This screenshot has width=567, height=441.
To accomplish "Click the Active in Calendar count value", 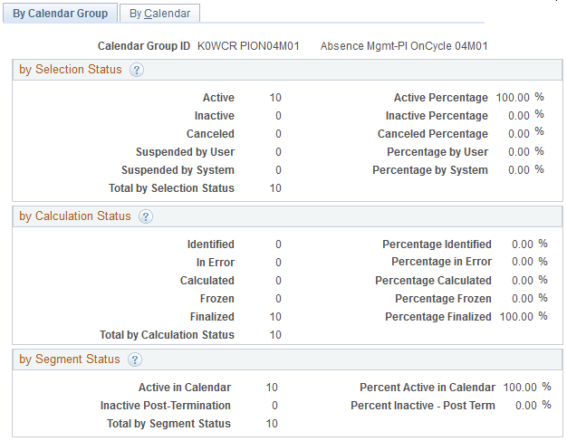I will [x=272, y=388].
